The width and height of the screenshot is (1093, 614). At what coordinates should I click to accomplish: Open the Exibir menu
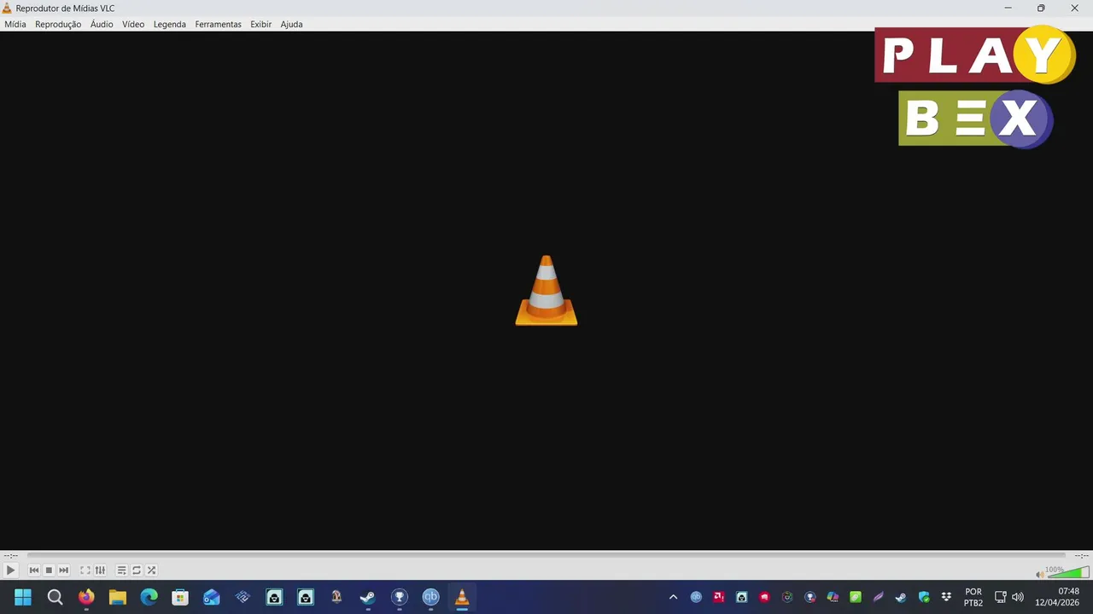coord(260,24)
